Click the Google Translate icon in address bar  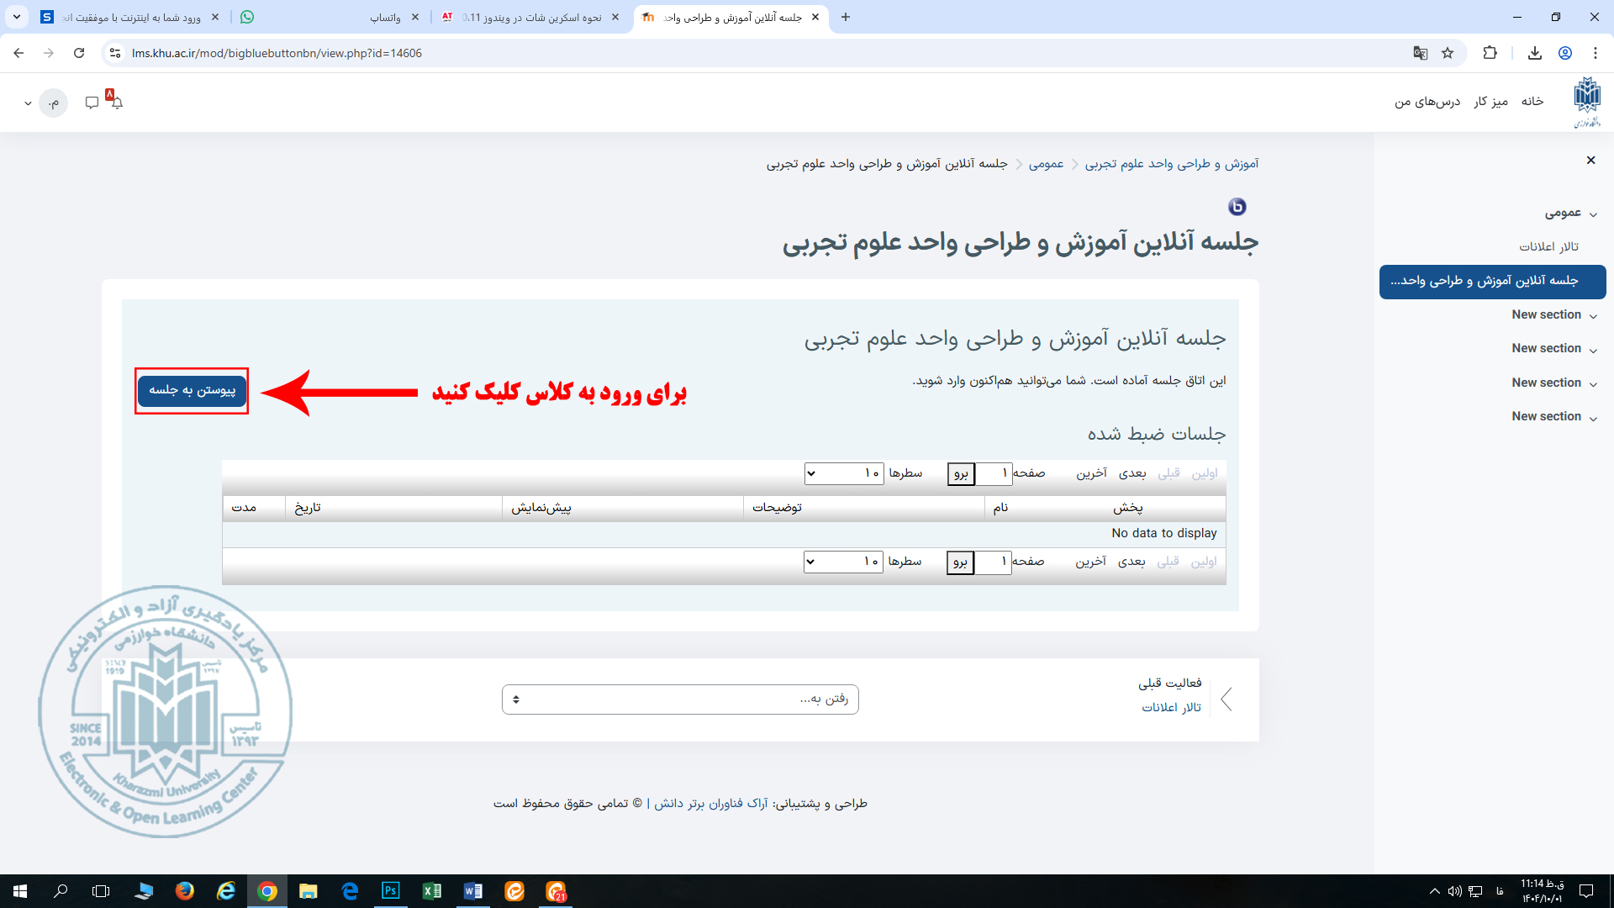point(1420,53)
